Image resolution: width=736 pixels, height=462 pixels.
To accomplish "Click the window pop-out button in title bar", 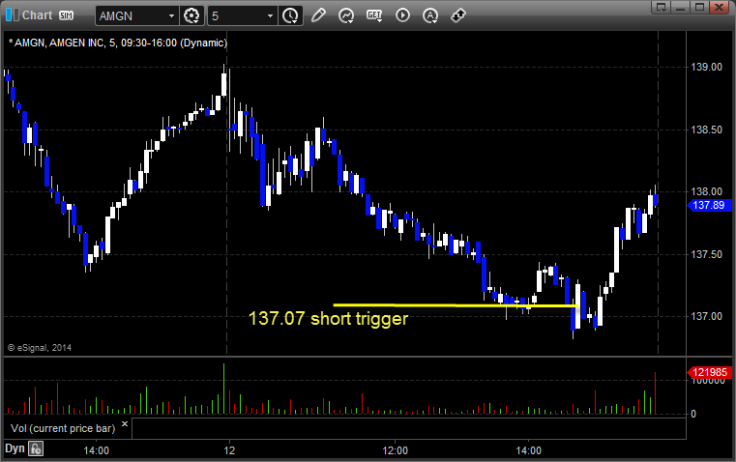I will point(662,7).
